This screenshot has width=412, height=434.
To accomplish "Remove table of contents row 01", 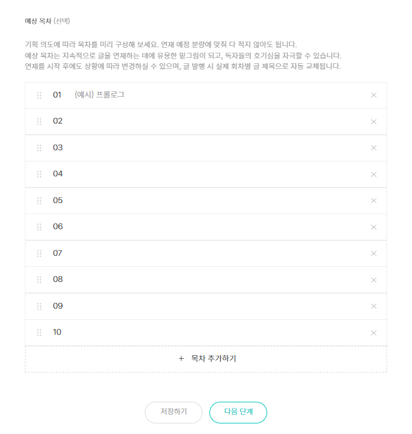I will tap(373, 95).
